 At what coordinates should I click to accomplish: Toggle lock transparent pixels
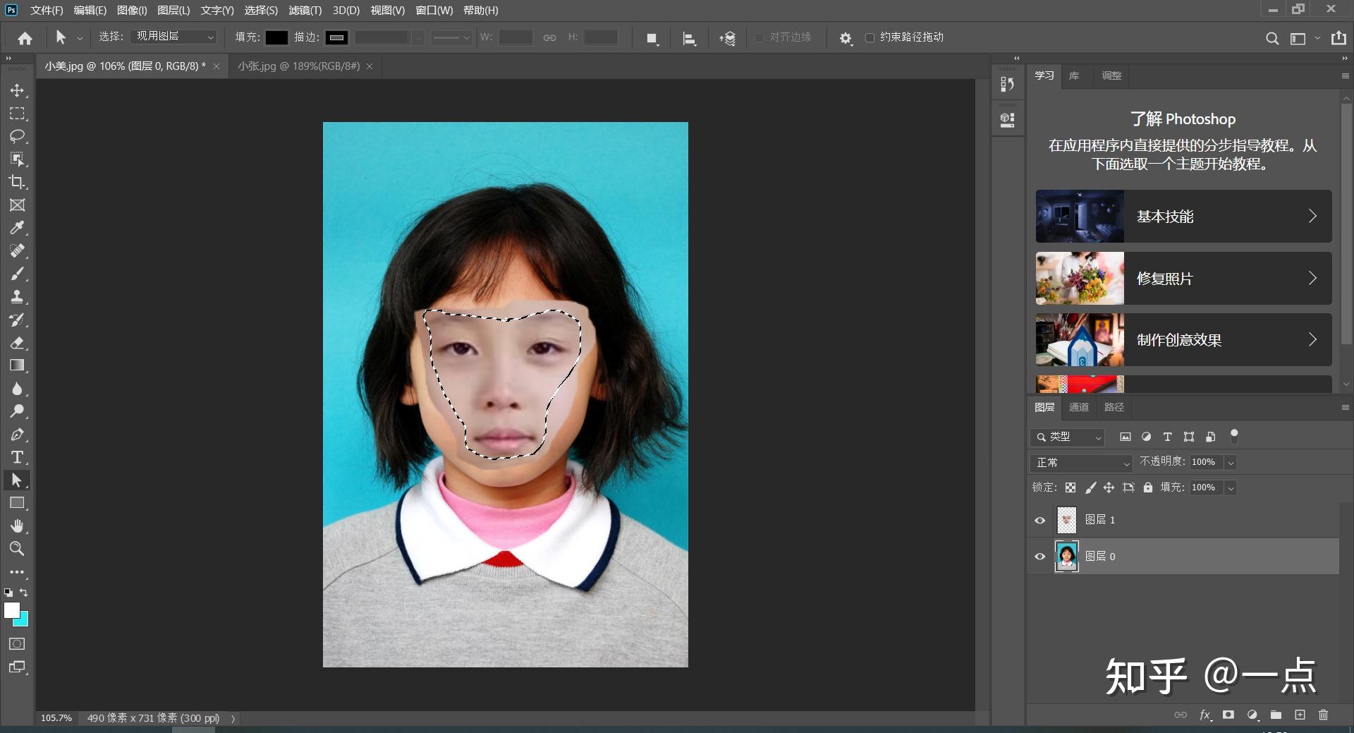tap(1071, 487)
